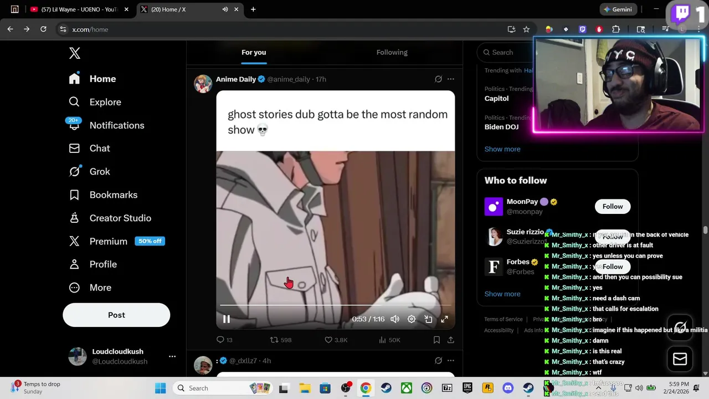Click the x.com/home address bar

point(90,29)
